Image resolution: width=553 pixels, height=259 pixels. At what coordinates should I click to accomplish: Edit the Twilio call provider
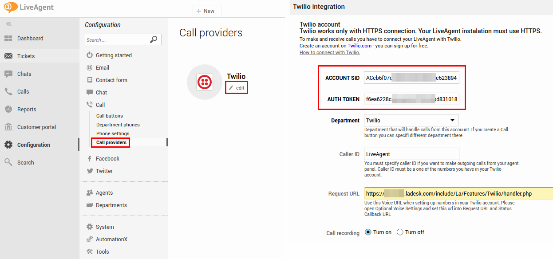pos(237,88)
